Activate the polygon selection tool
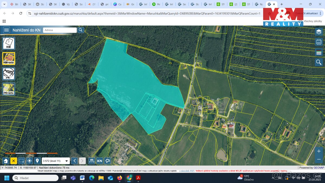325x183 pixels. 107,161
